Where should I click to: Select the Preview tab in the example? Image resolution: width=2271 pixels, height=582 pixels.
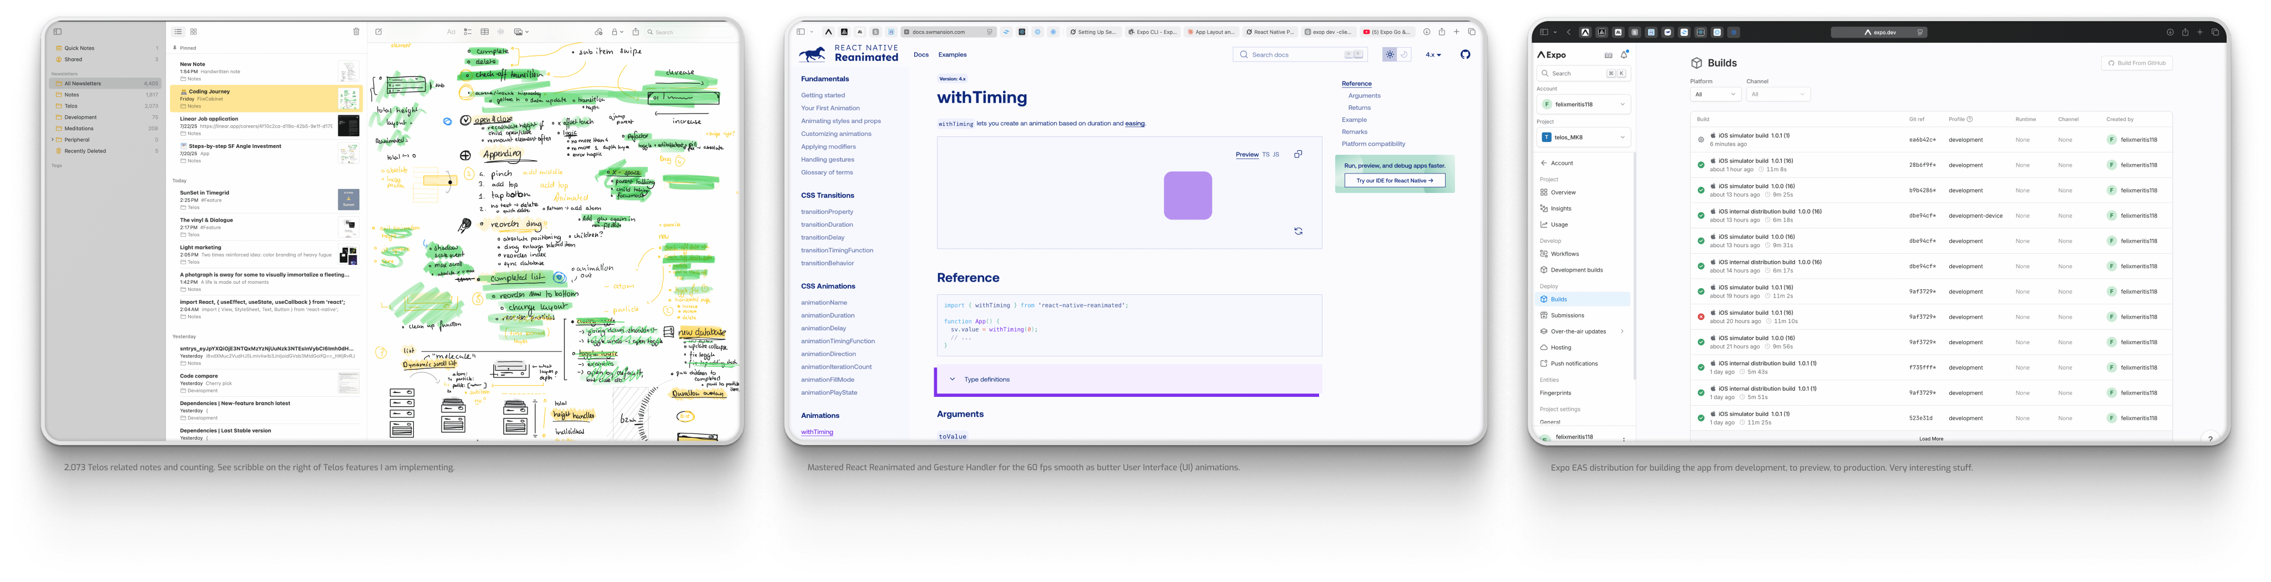pyautogui.click(x=1246, y=155)
